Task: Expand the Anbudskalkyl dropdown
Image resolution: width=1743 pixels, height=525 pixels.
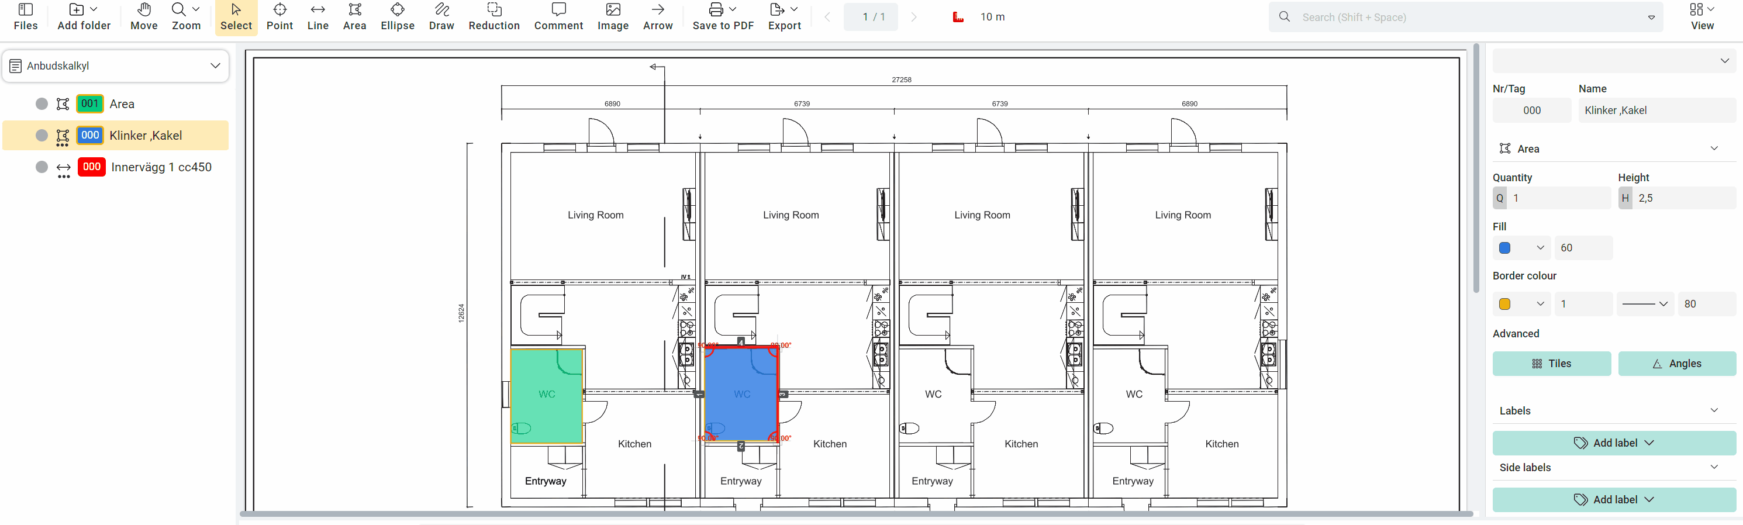Action: (215, 65)
